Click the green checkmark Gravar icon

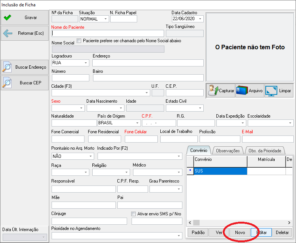pos(7,18)
